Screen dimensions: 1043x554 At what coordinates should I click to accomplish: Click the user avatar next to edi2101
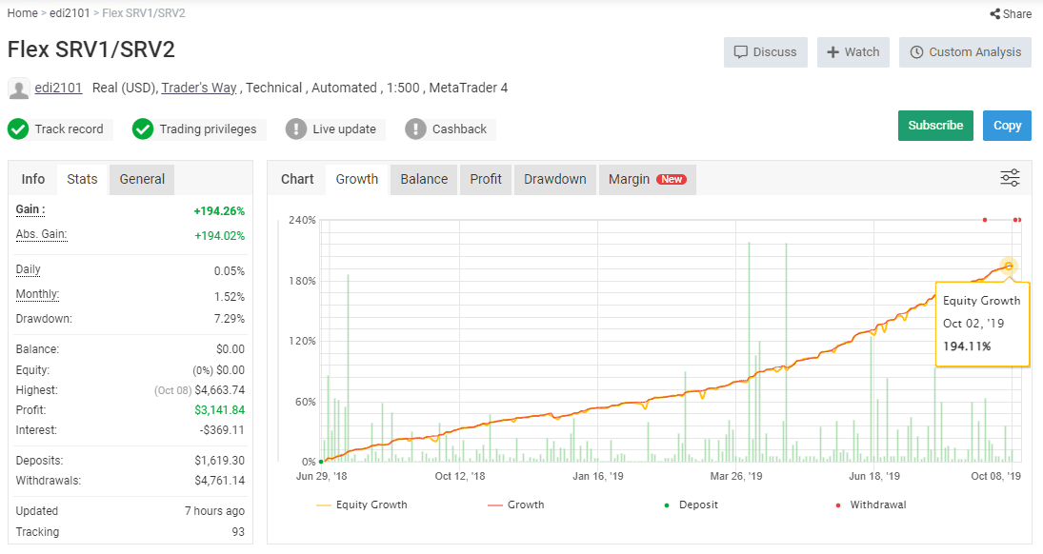(x=18, y=89)
